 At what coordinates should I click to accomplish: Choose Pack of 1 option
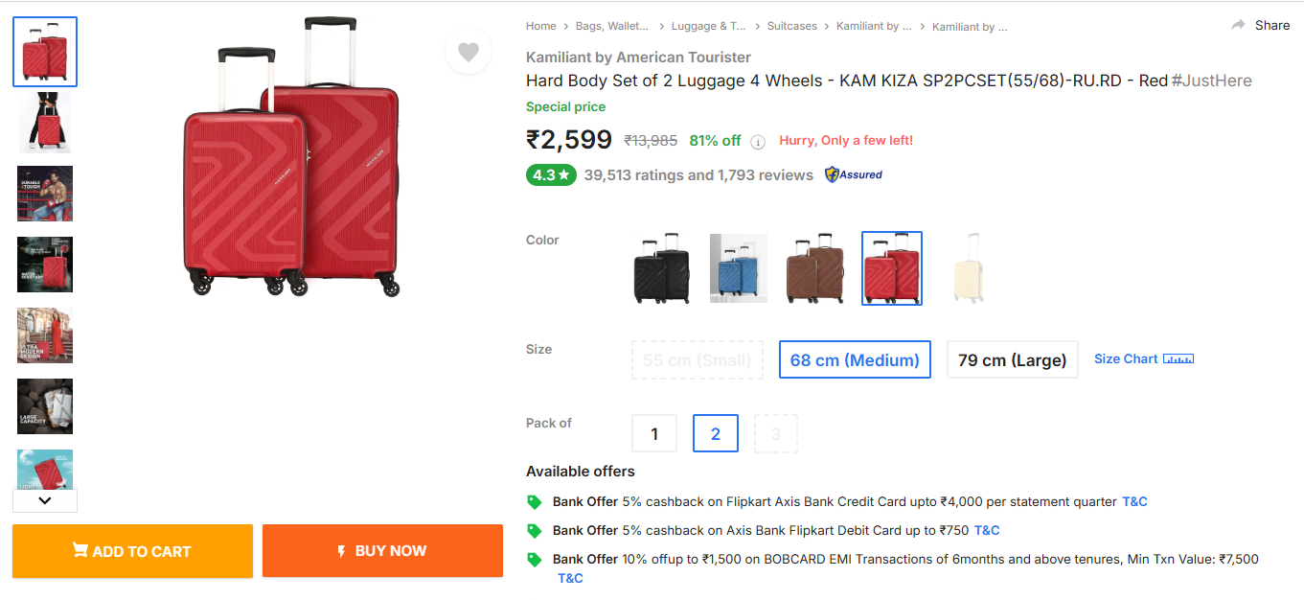click(x=654, y=433)
